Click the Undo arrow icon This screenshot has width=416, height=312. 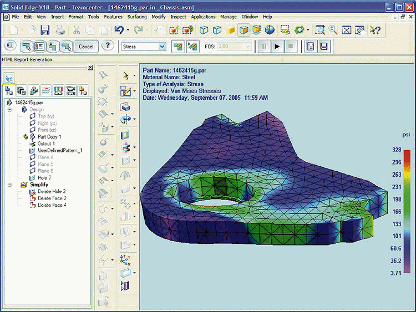pyautogui.click(x=119, y=30)
